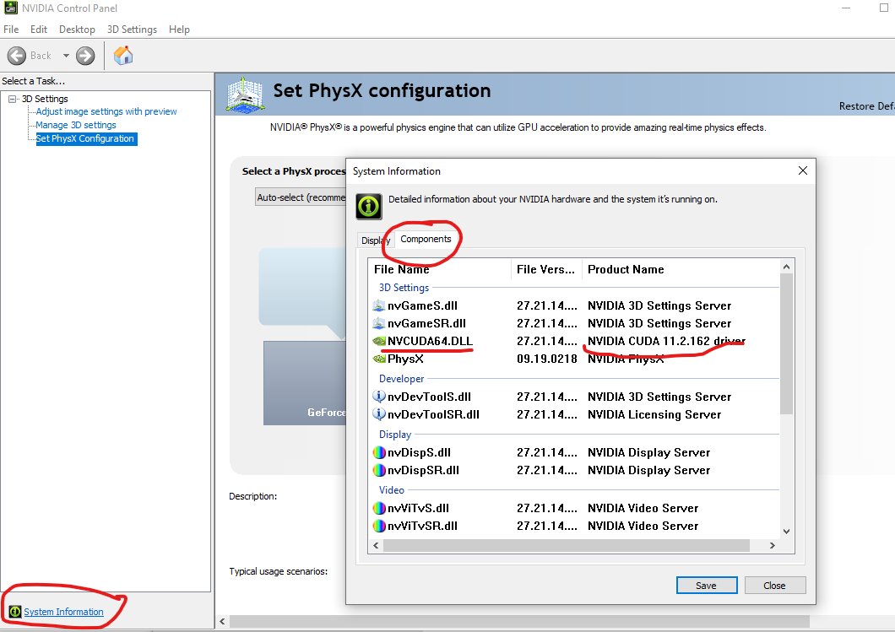Click the NVIDIA Control Panel home icon
Image resolution: width=895 pixels, height=632 pixels.
[x=122, y=55]
